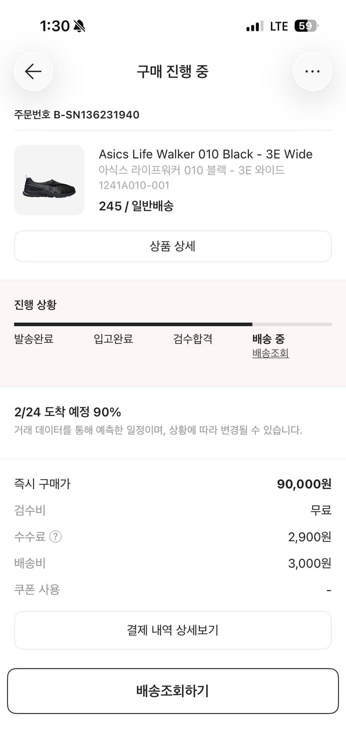Tap the 입고완료 status label

[113, 339]
